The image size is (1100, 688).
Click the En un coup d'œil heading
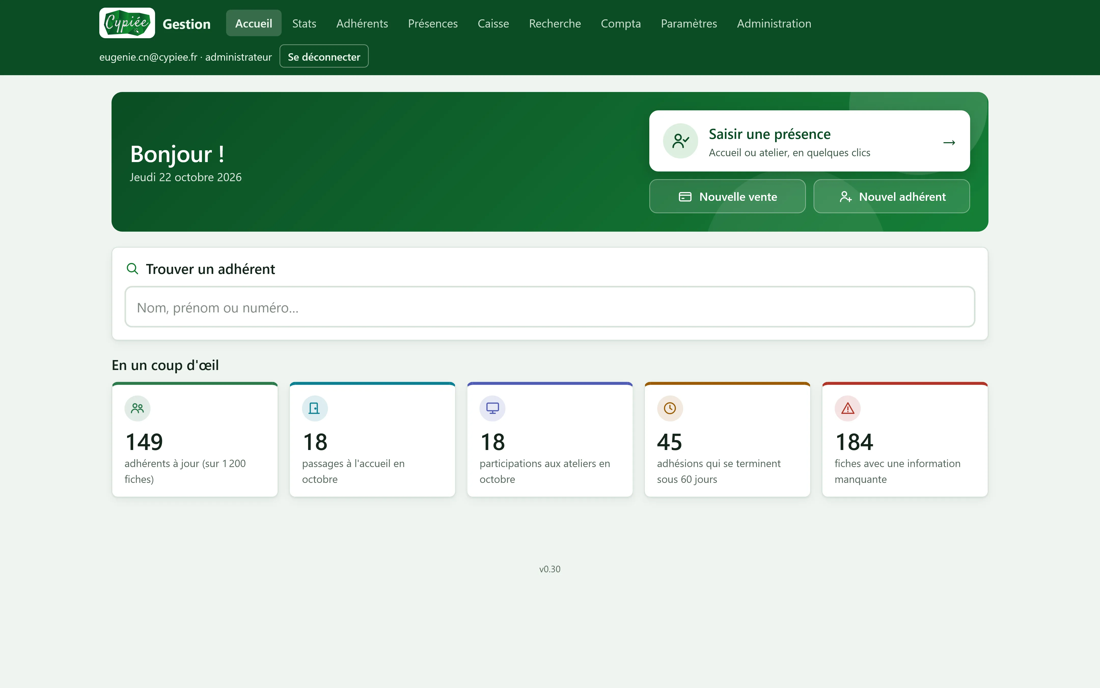[165, 365]
